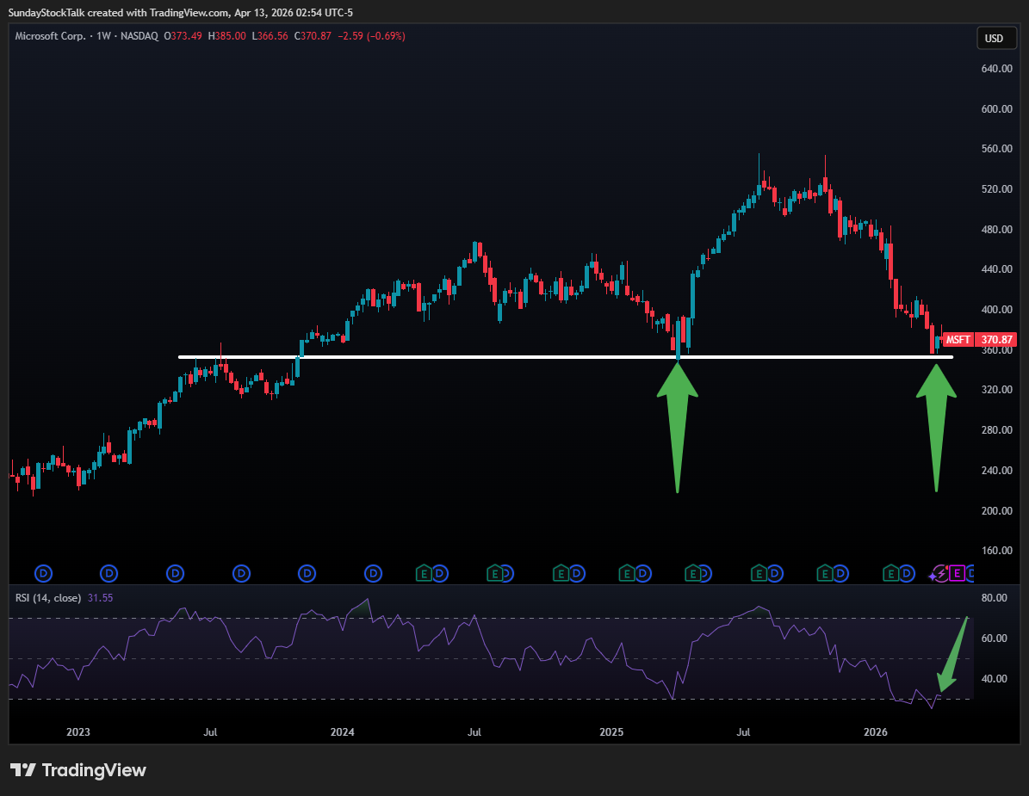Screen dimensions: 1029x796
Task: Select the November 2022 dividend marker
Action: point(43,574)
